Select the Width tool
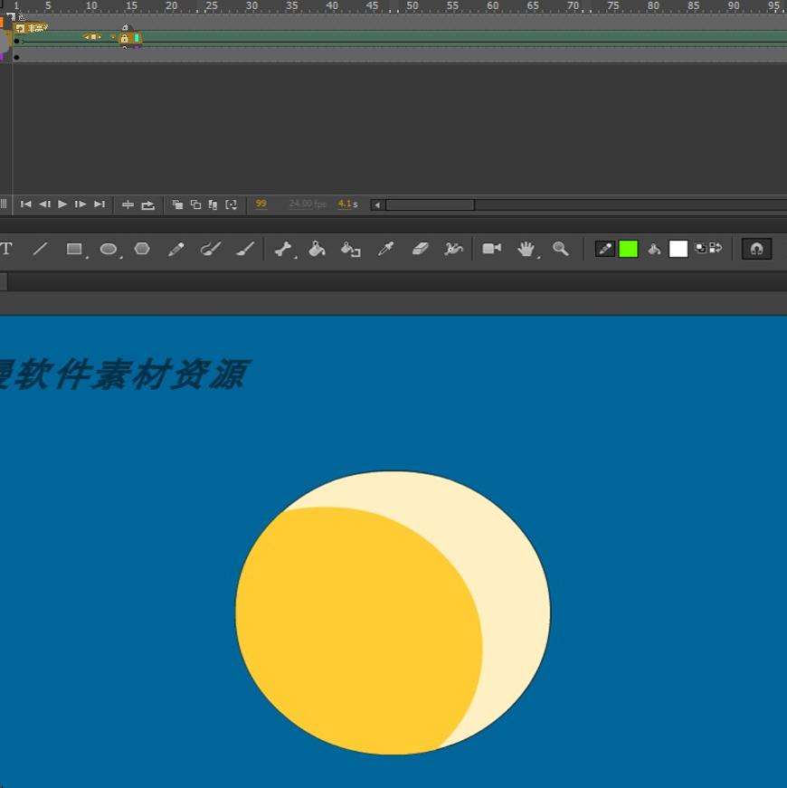 tap(453, 249)
